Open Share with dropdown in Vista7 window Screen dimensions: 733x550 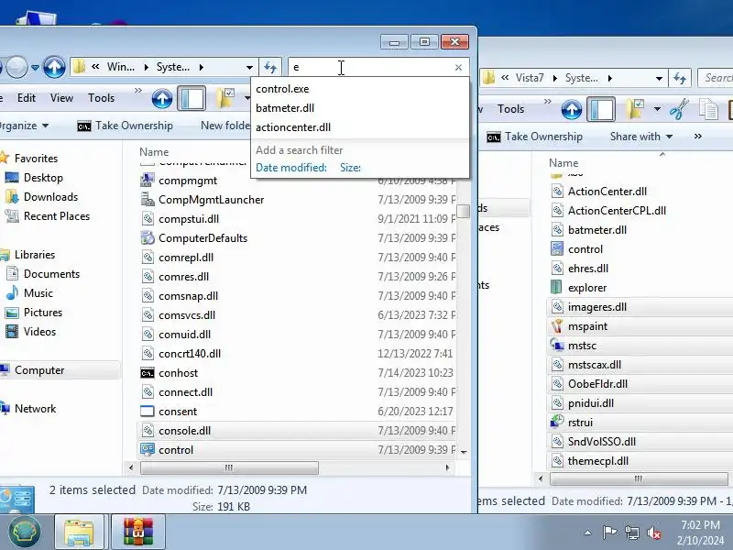641,137
